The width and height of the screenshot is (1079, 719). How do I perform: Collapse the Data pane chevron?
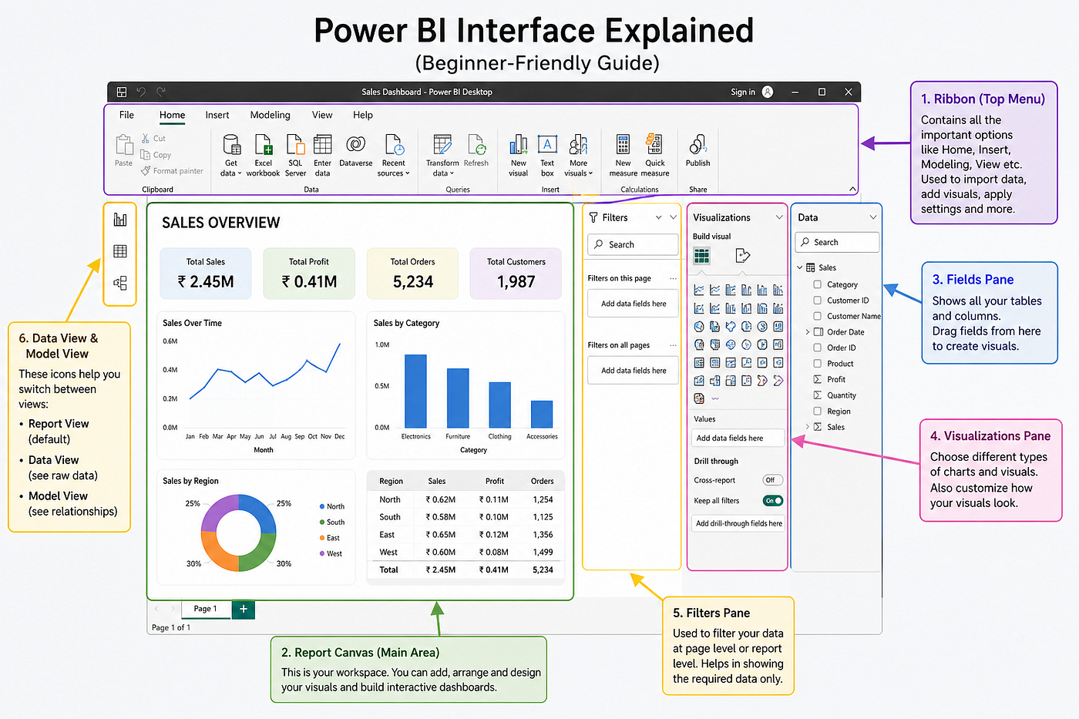tap(873, 218)
